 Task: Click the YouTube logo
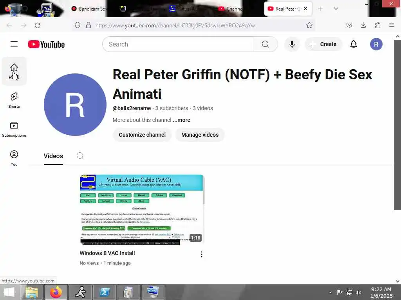click(46, 45)
